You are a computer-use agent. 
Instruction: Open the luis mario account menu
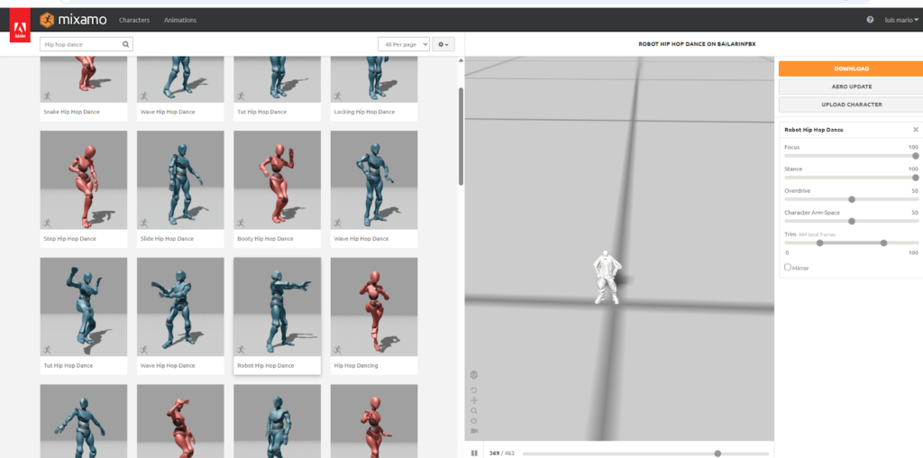[901, 20]
